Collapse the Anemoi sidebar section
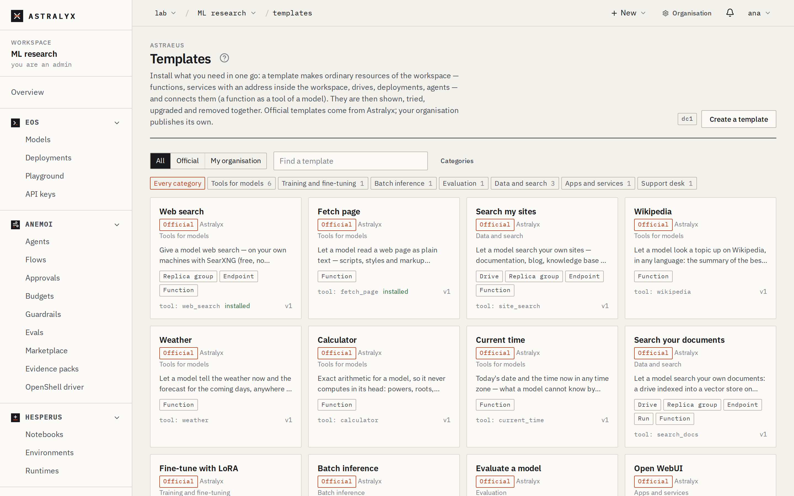The height and width of the screenshot is (496, 794). coord(117,225)
